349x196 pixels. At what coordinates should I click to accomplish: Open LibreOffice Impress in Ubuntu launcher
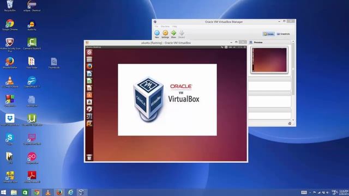coord(89,88)
